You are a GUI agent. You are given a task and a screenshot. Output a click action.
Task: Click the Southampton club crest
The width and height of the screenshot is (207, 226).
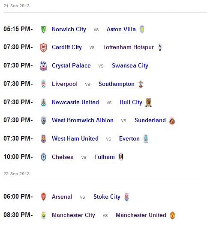141,84
